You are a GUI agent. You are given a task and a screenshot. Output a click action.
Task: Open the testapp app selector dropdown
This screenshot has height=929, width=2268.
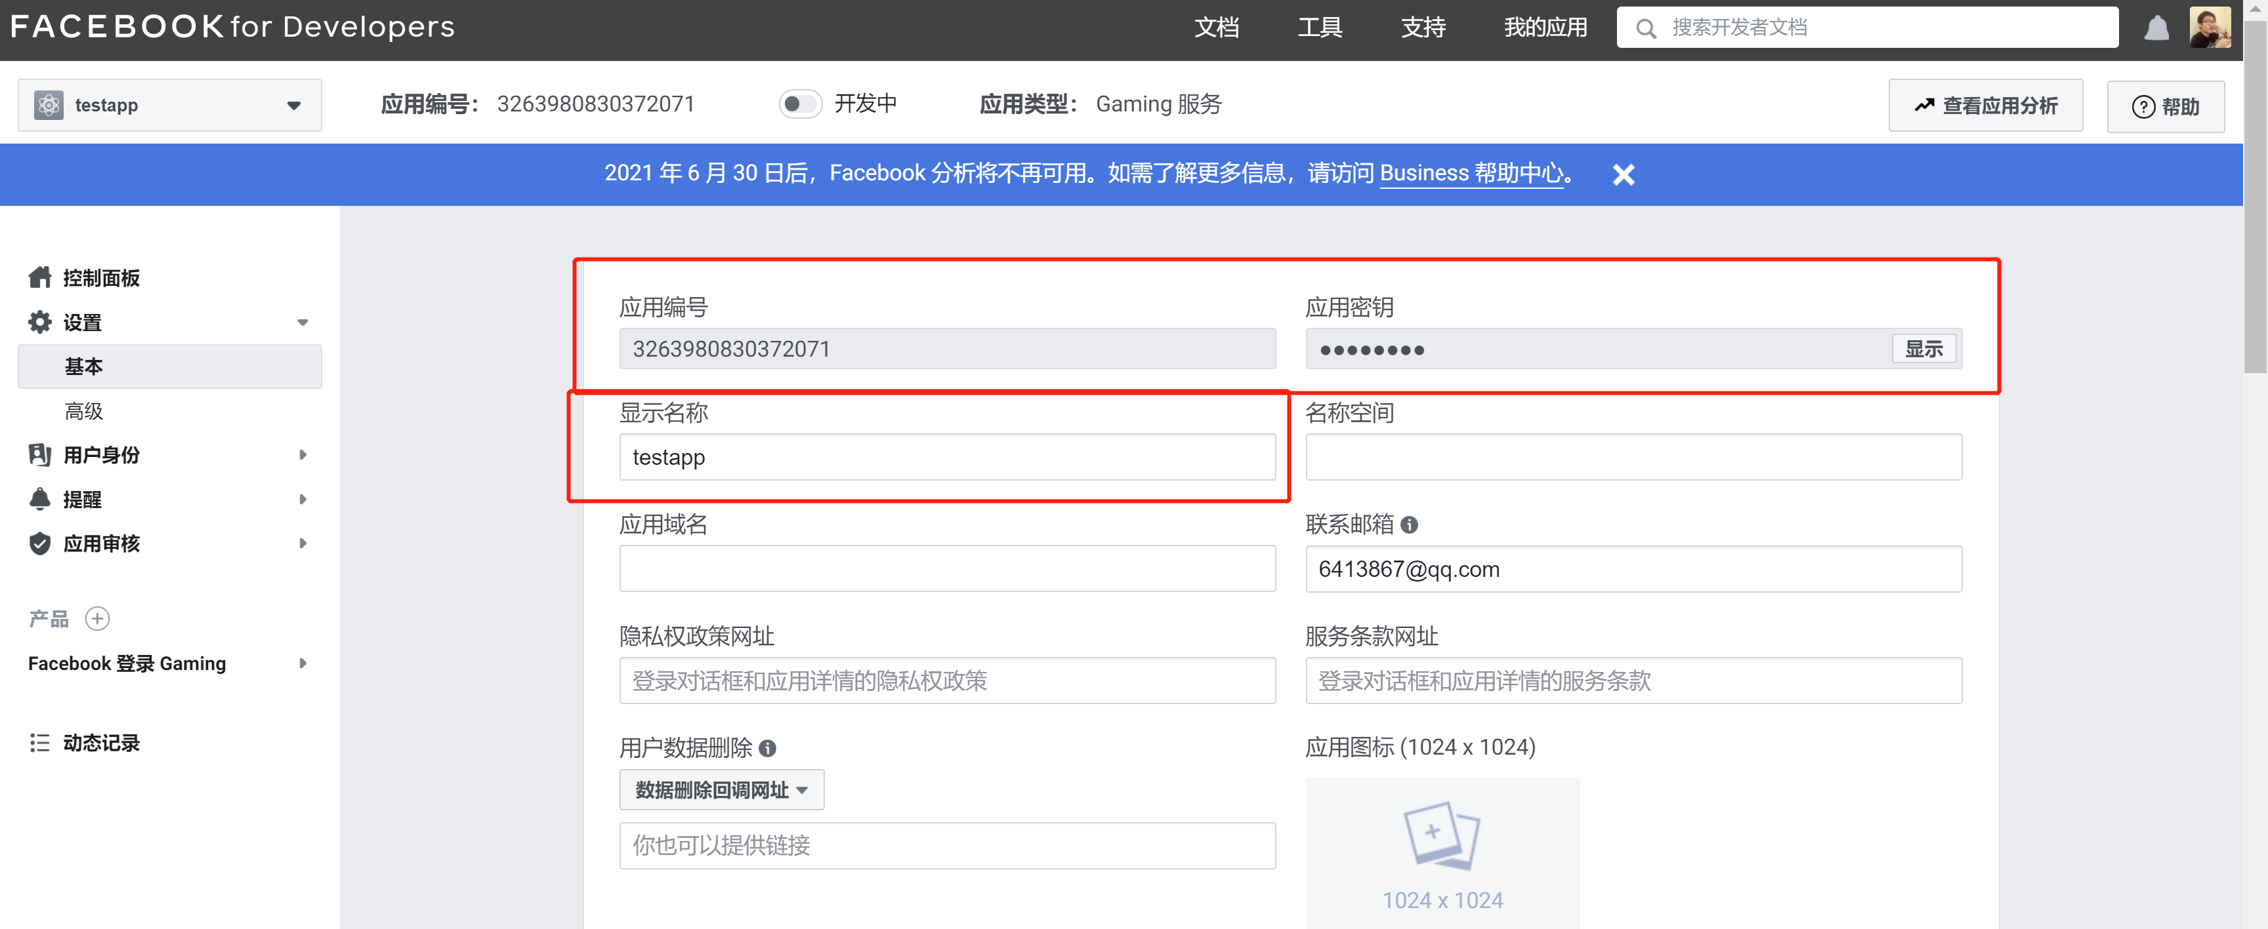[x=170, y=106]
